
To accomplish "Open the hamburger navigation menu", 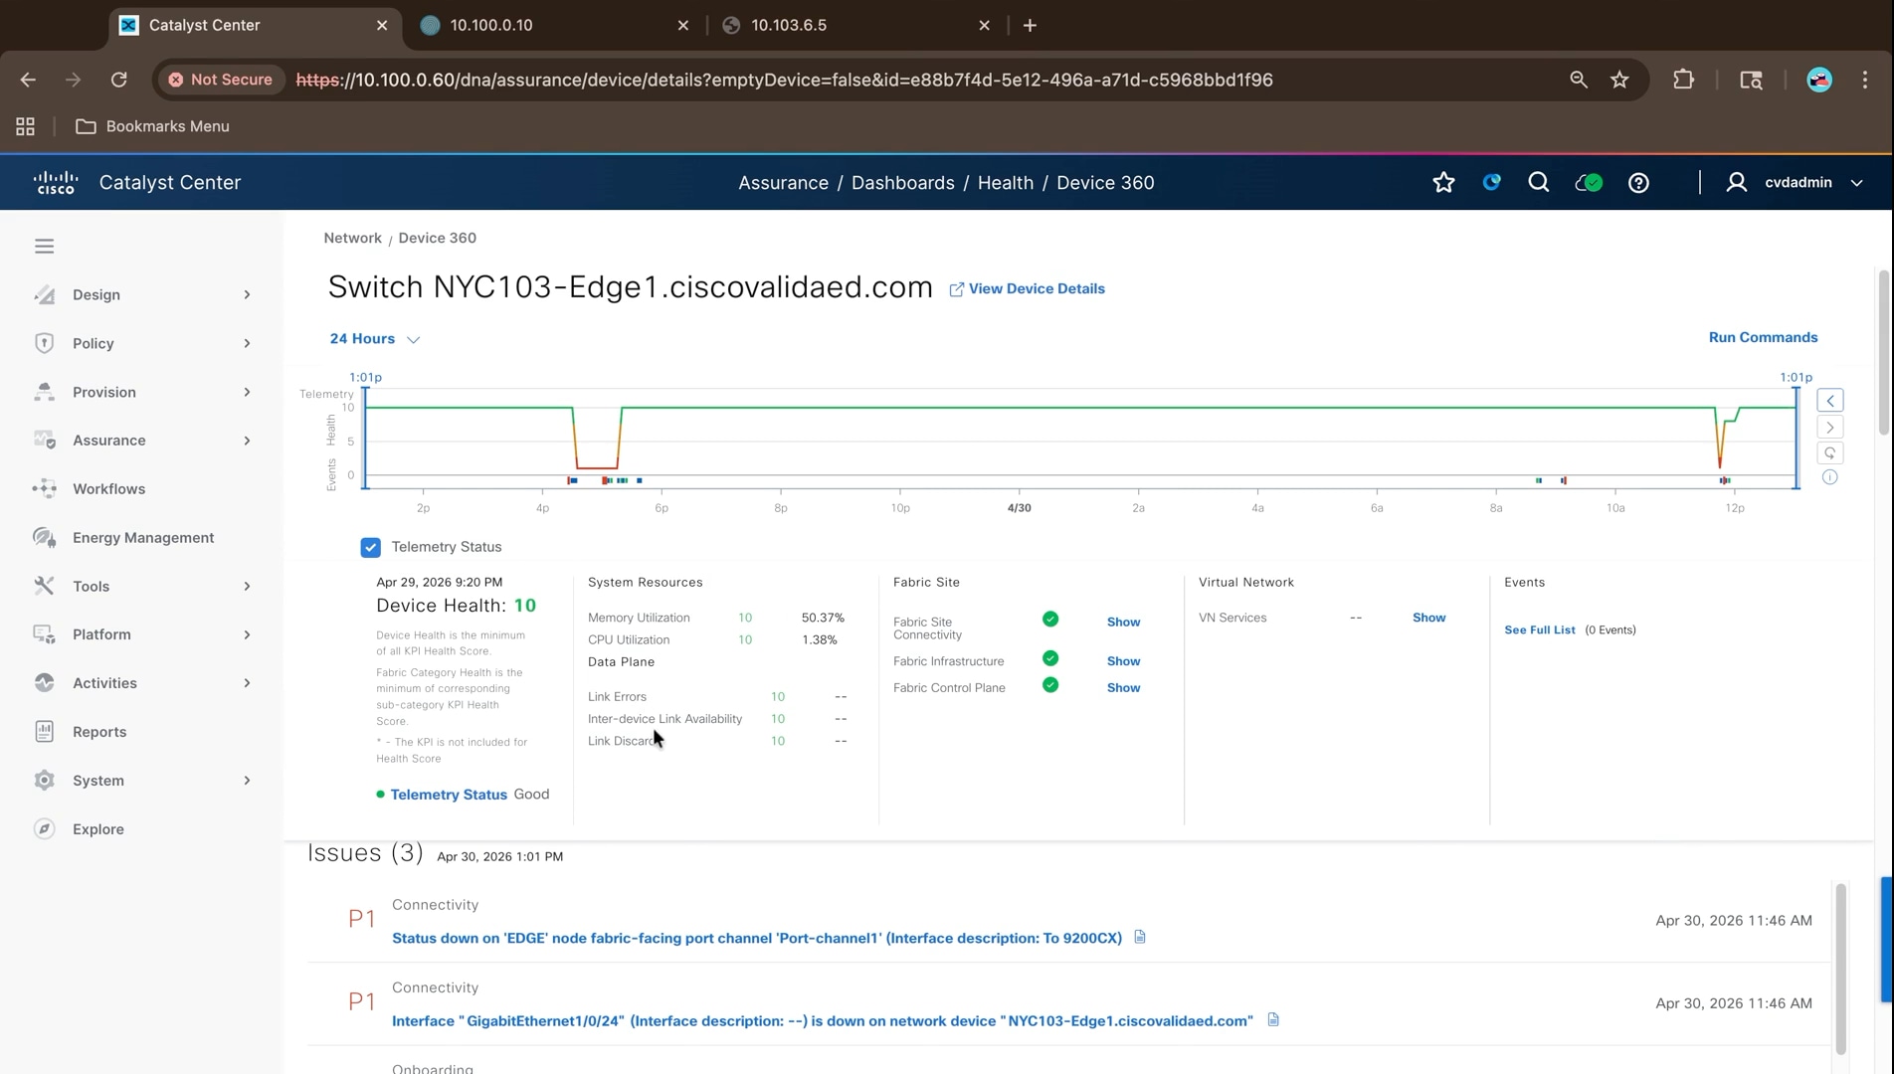I will (44, 246).
